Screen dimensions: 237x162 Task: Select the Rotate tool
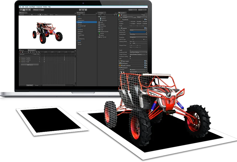(x=27, y=10)
